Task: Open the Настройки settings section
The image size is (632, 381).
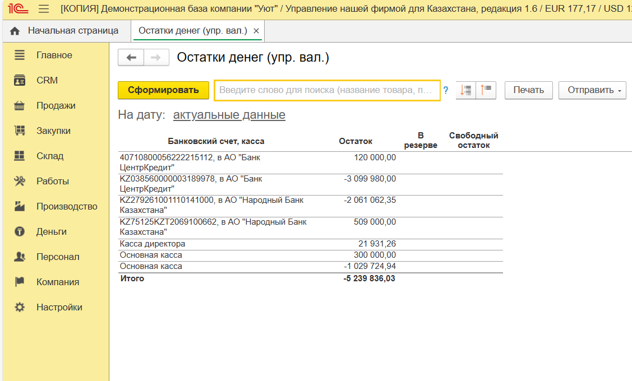Action: coord(59,308)
